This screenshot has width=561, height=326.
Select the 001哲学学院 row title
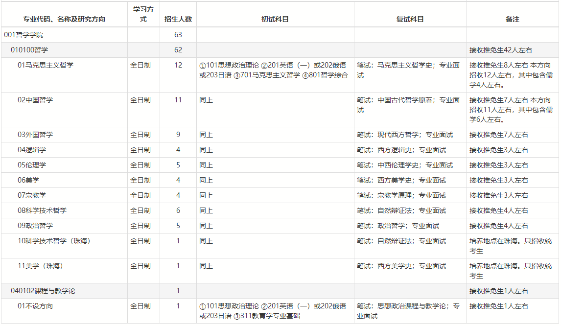(x=26, y=35)
